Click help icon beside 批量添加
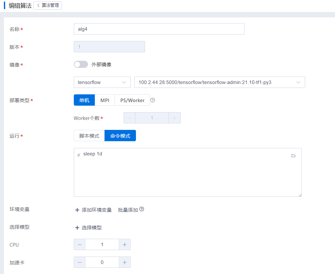Viewport: 335px width, 274px height. (x=142, y=209)
